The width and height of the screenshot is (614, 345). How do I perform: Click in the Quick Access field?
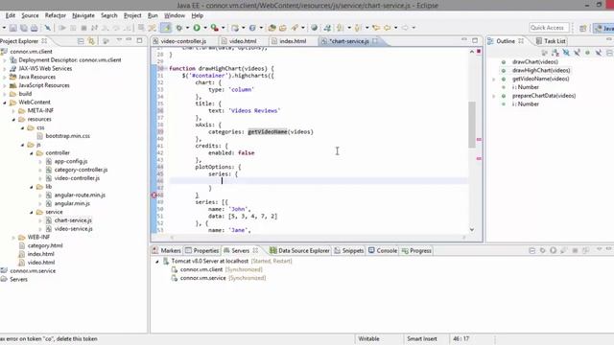click(548, 28)
